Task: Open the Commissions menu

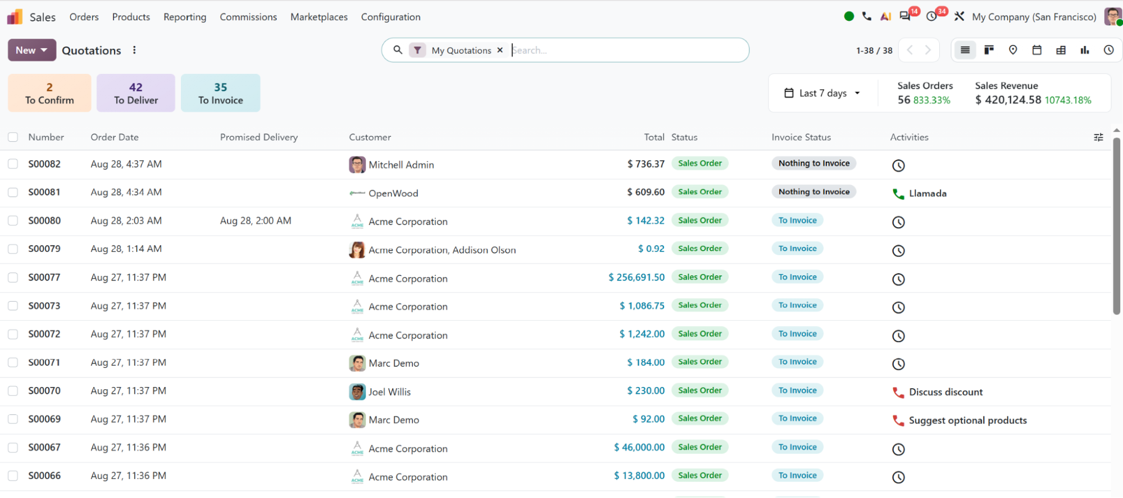Action: [248, 17]
